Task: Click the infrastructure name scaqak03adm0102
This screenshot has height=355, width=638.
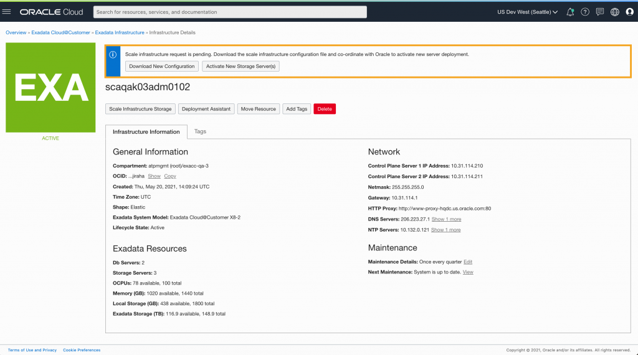Action: click(x=148, y=87)
